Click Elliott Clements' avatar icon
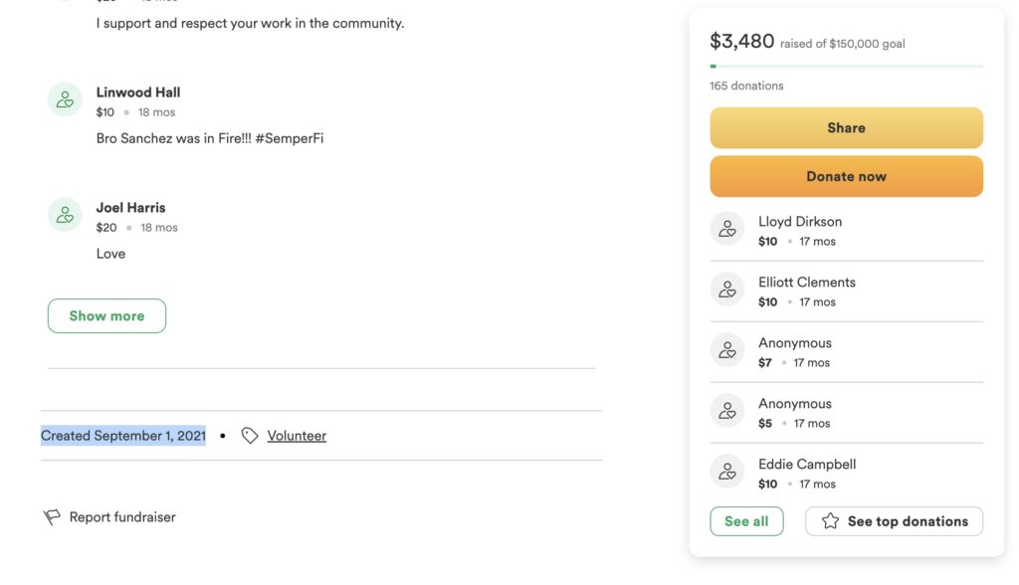This screenshot has height=585, width=1019. coord(727,290)
